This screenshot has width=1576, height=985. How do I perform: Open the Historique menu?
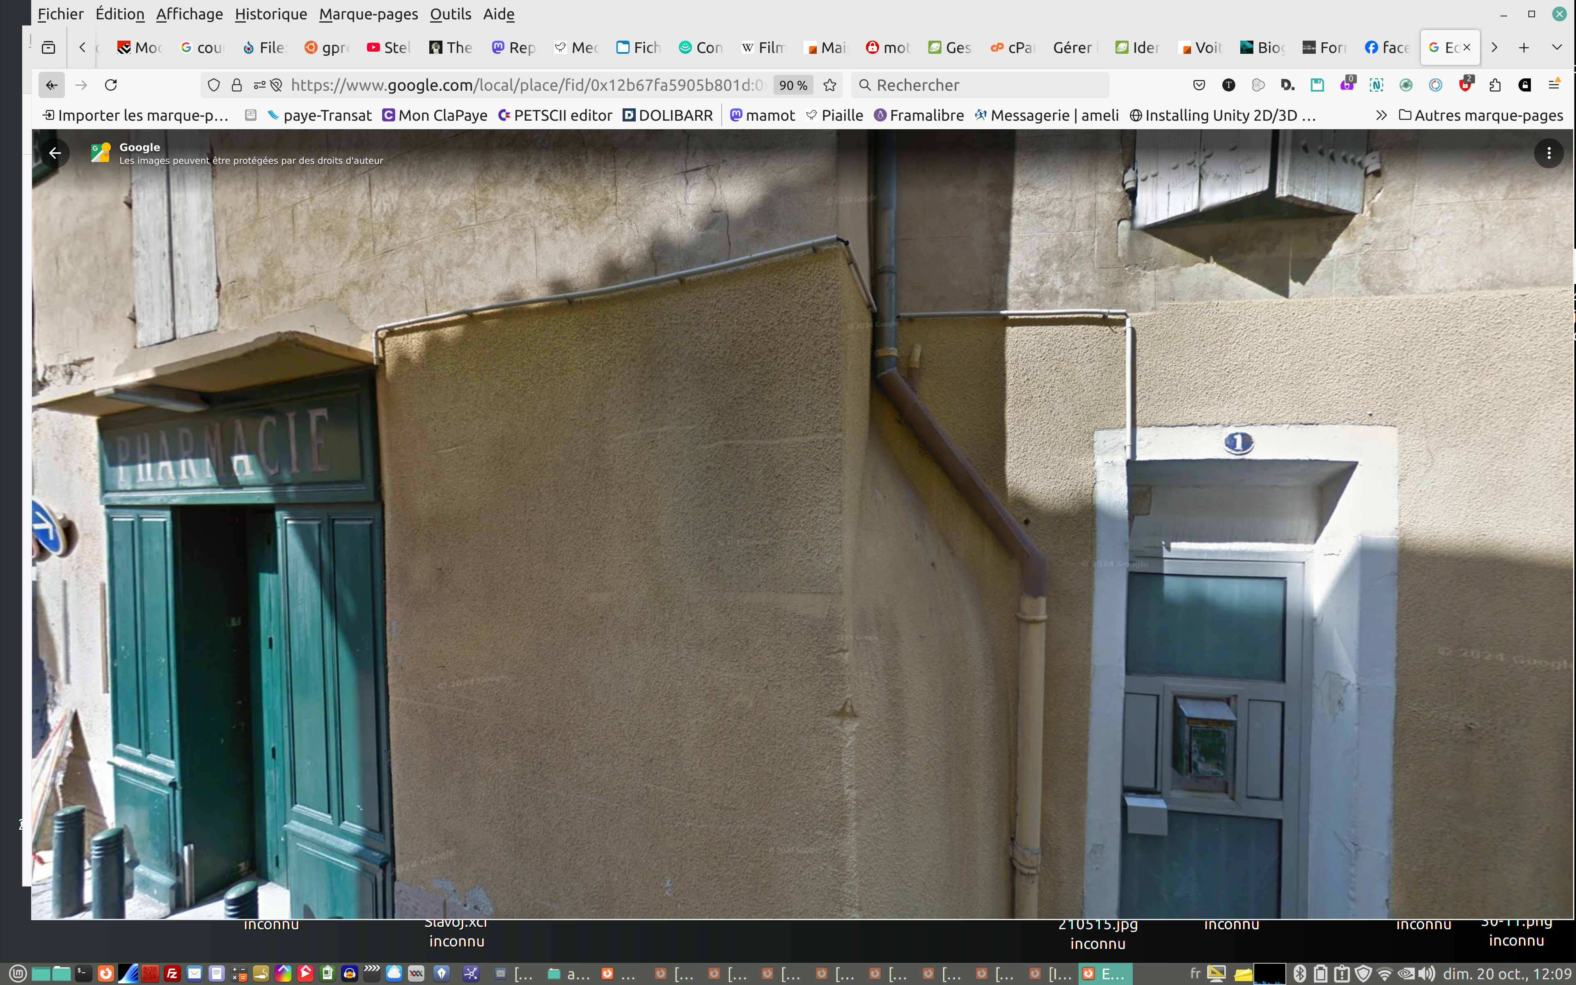point(270,14)
